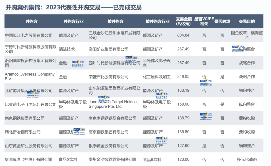
Task: Expand the 交易金额 column header
Action: click(x=183, y=22)
